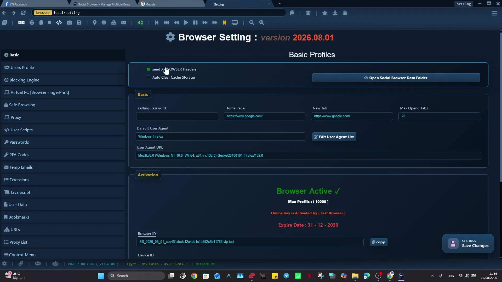The width and height of the screenshot is (502, 282).
Task: Click the star bookmark icon
Action: [x=325, y=13]
